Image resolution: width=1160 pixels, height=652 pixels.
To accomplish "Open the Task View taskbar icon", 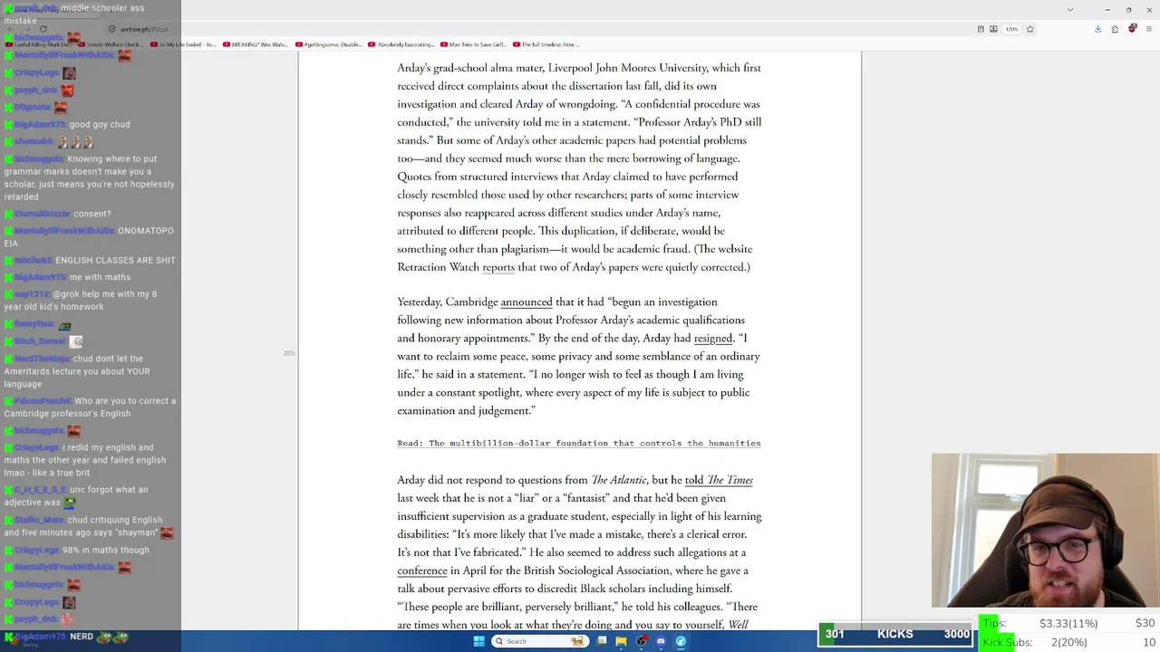I will [601, 641].
